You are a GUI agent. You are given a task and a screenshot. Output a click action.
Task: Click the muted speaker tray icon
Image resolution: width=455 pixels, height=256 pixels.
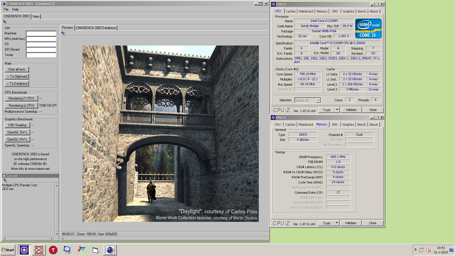(x=429, y=250)
